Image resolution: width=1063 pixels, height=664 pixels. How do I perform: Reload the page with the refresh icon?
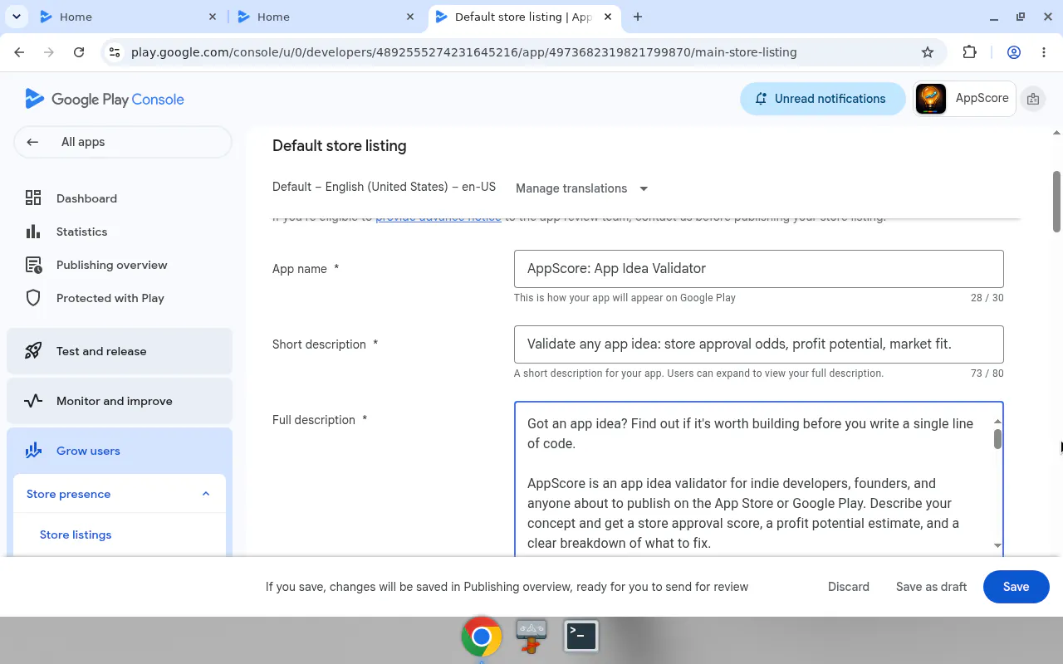(x=79, y=52)
